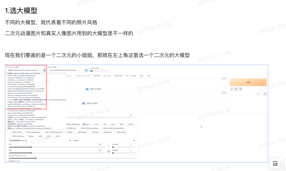The width and height of the screenshot is (286, 171).
Task: Expand the Refiner section
Action: (104, 141)
